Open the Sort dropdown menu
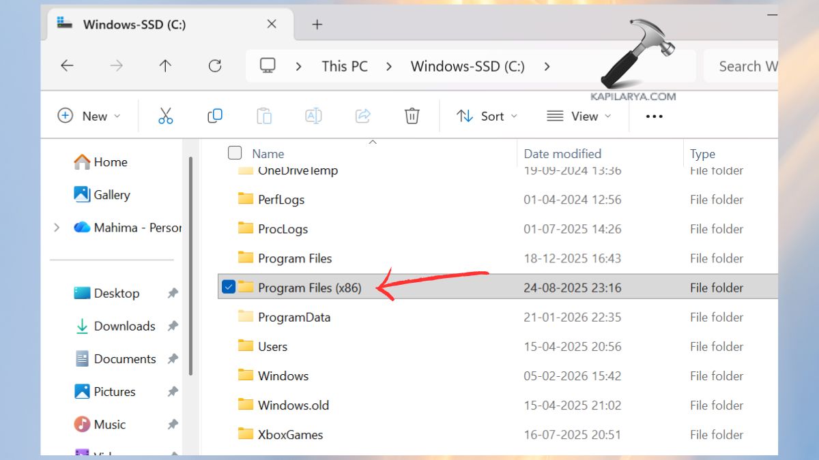Screen dimensions: 819x460 [486, 116]
